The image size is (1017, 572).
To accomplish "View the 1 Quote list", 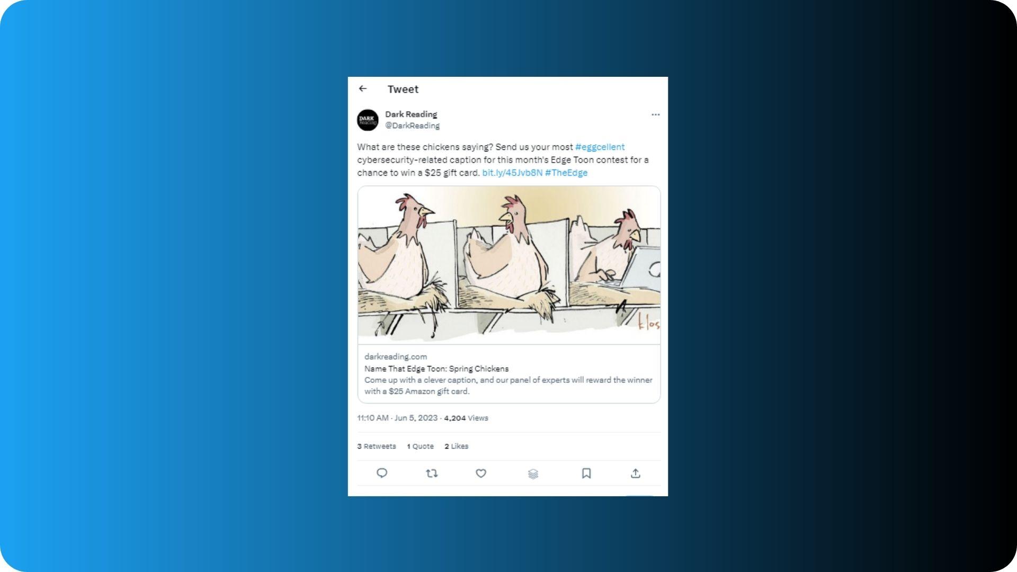I will coord(420,446).
